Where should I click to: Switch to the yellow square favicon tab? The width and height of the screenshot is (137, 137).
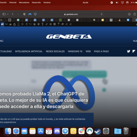pos(103,20)
